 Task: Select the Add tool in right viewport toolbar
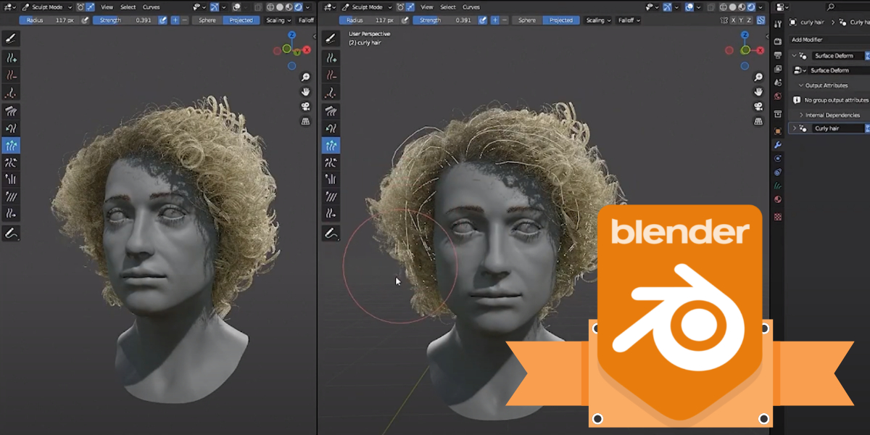coord(331,57)
